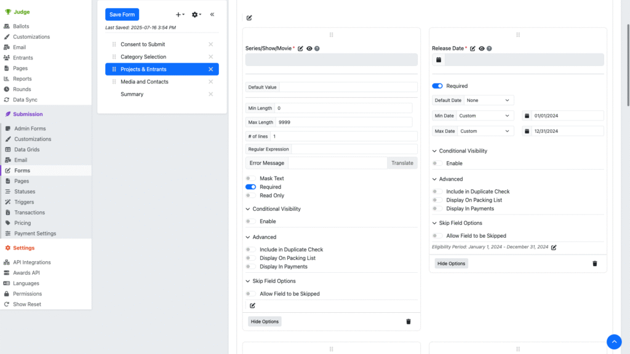This screenshot has height=354, width=630.
Task: Collapse the form panel with double chevron
Action: click(x=212, y=14)
